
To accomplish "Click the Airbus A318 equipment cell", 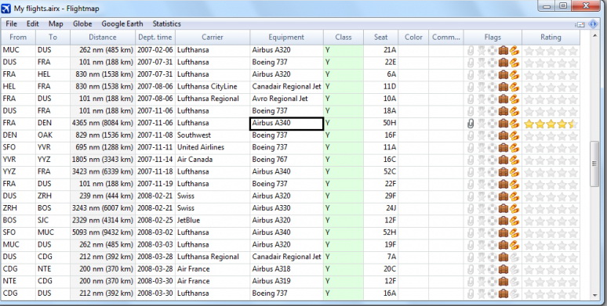I will point(286,269).
